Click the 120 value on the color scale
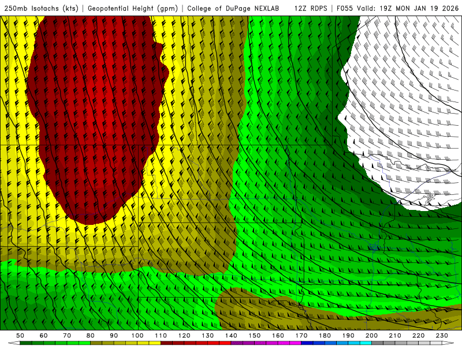Image resolution: width=462 pixels, height=346 pixels. (184, 336)
